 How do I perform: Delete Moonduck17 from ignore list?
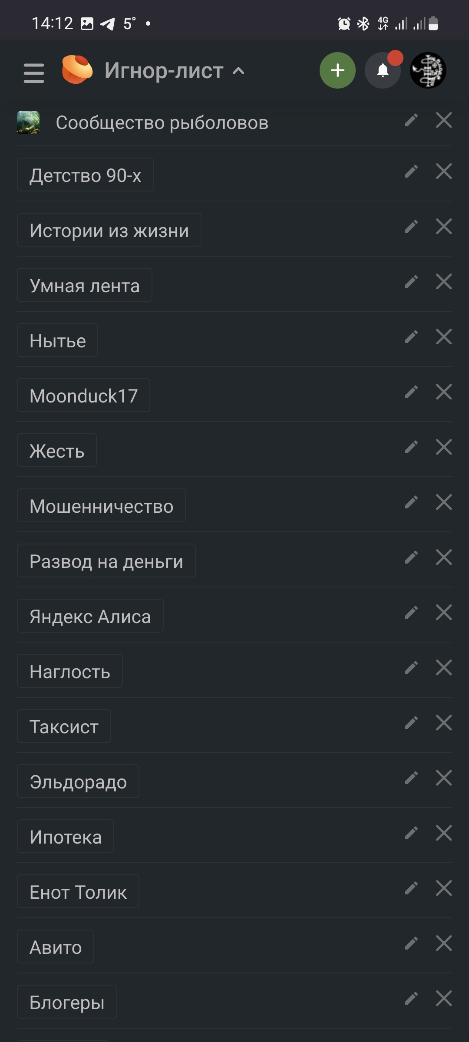[x=443, y=392]
